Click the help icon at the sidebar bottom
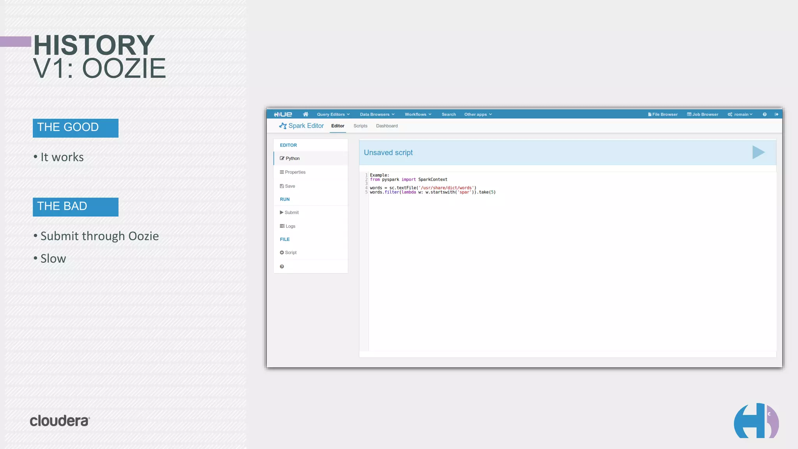798x449 pixels. click(282, 267)
